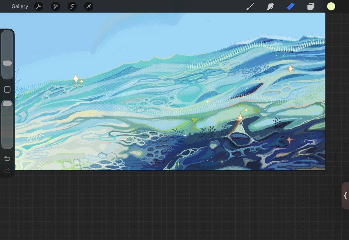Viewport: 349px width, 240px height.
Task: Open the Adjustments magic wand menu
Action: pos(55,6)
